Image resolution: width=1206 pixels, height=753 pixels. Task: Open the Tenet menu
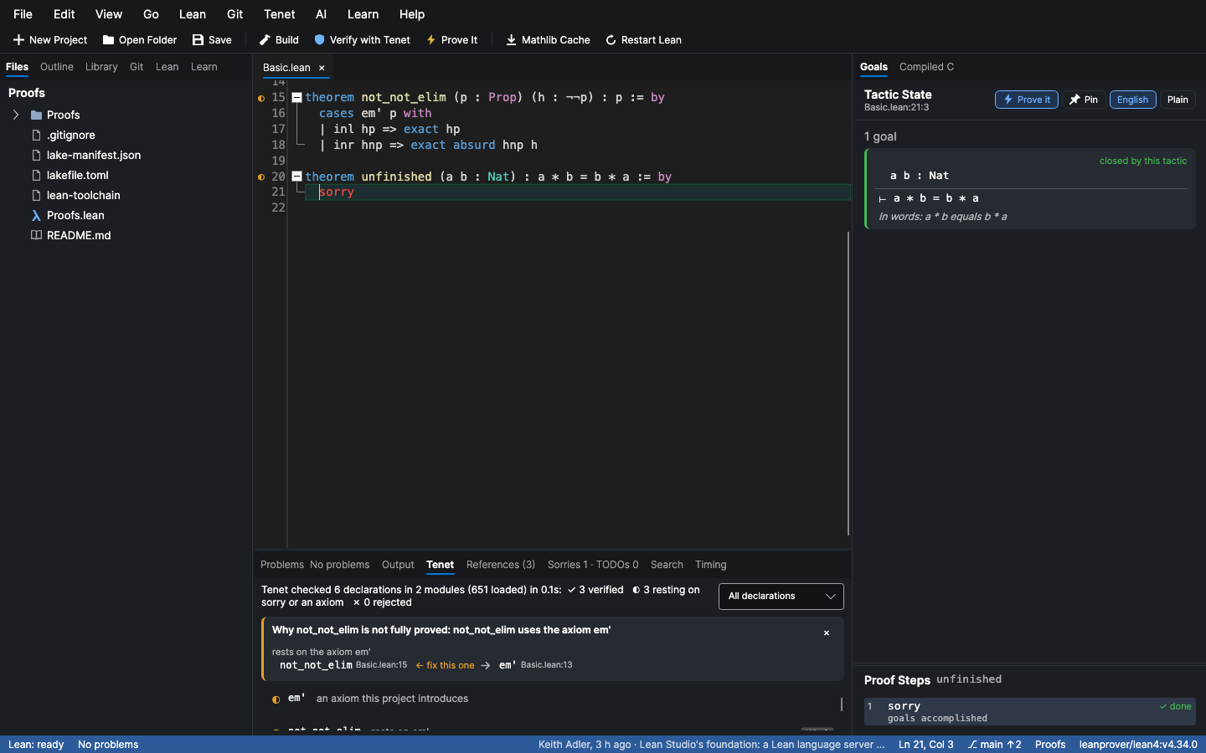(280, 14)
